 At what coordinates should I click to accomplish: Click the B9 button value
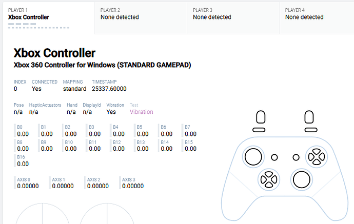click(47, 149)
